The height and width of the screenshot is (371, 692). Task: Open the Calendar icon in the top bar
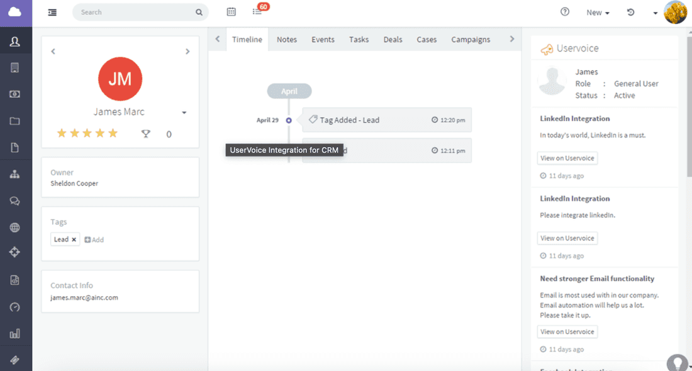pos(231,11)
